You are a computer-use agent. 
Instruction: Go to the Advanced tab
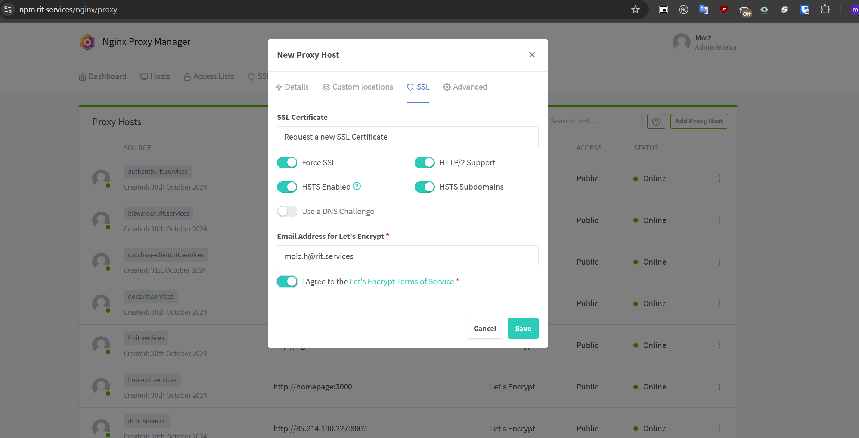[465, 87]
